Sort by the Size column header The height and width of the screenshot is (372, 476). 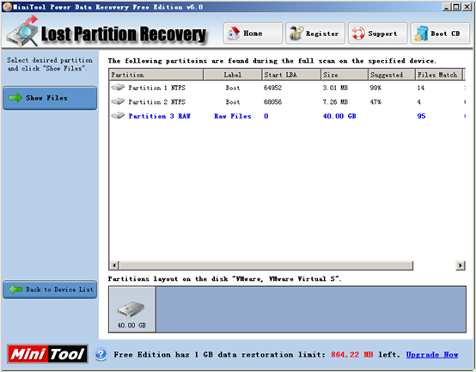(345, 75)
